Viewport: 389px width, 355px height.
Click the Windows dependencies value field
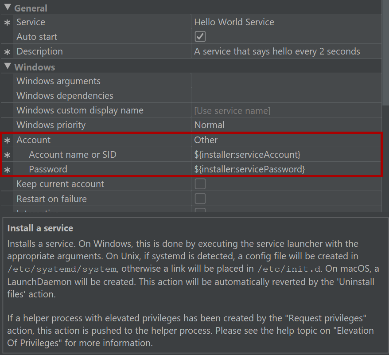[286, 96]
